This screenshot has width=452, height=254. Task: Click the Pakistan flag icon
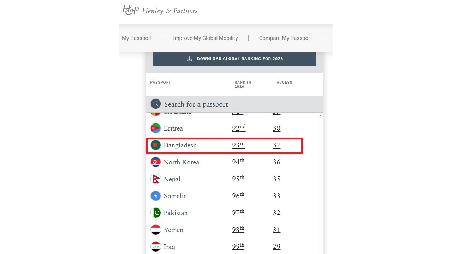coord(156,213)
